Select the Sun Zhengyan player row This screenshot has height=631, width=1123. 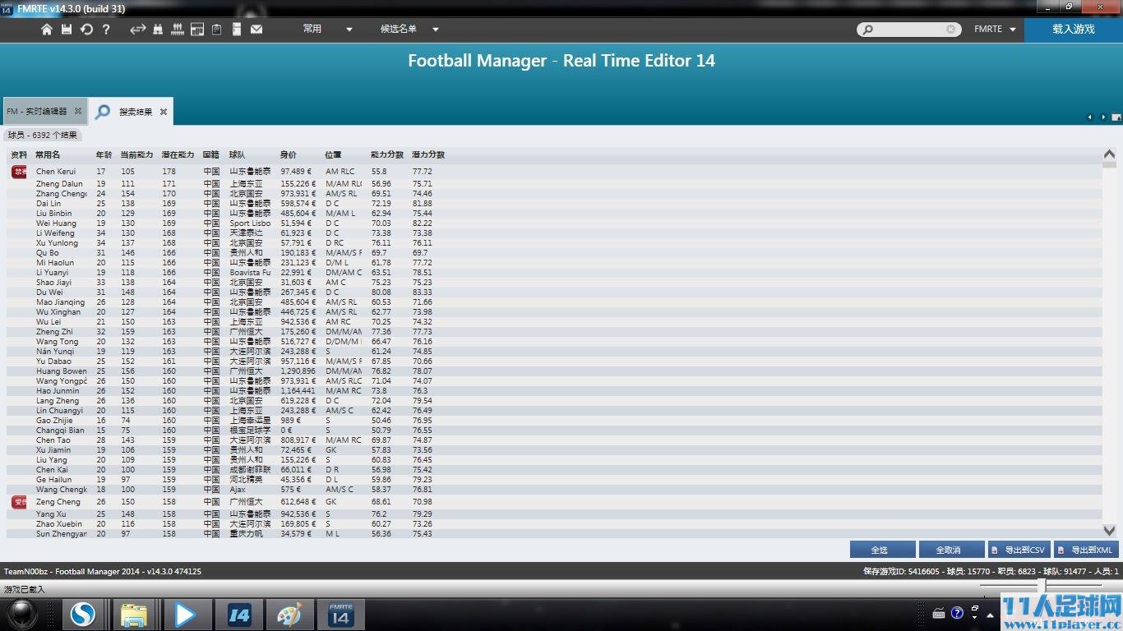(554, 534)
